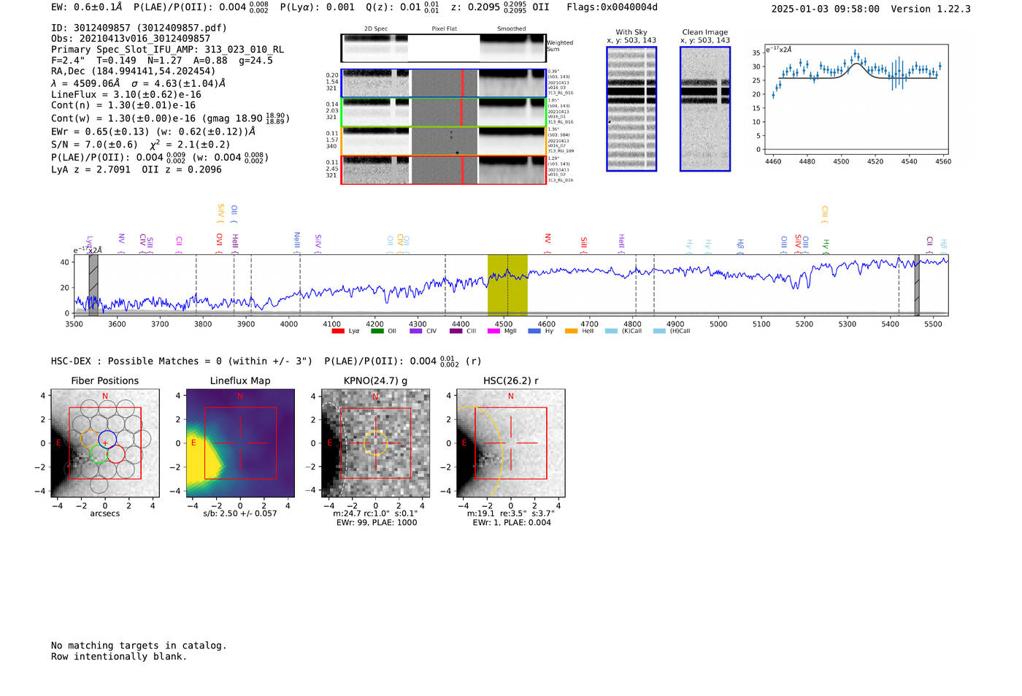The height and width of the screenshot is (696, 1022).
Task: Select the 'EWr = 0.65(±0.13)' line
Action: [x=153, y=131]
